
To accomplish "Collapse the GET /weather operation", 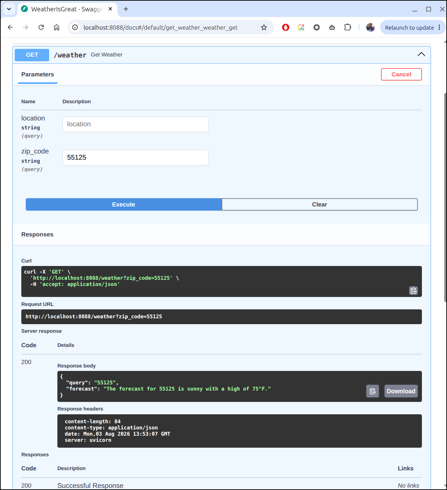I will (x=421, y=54).
